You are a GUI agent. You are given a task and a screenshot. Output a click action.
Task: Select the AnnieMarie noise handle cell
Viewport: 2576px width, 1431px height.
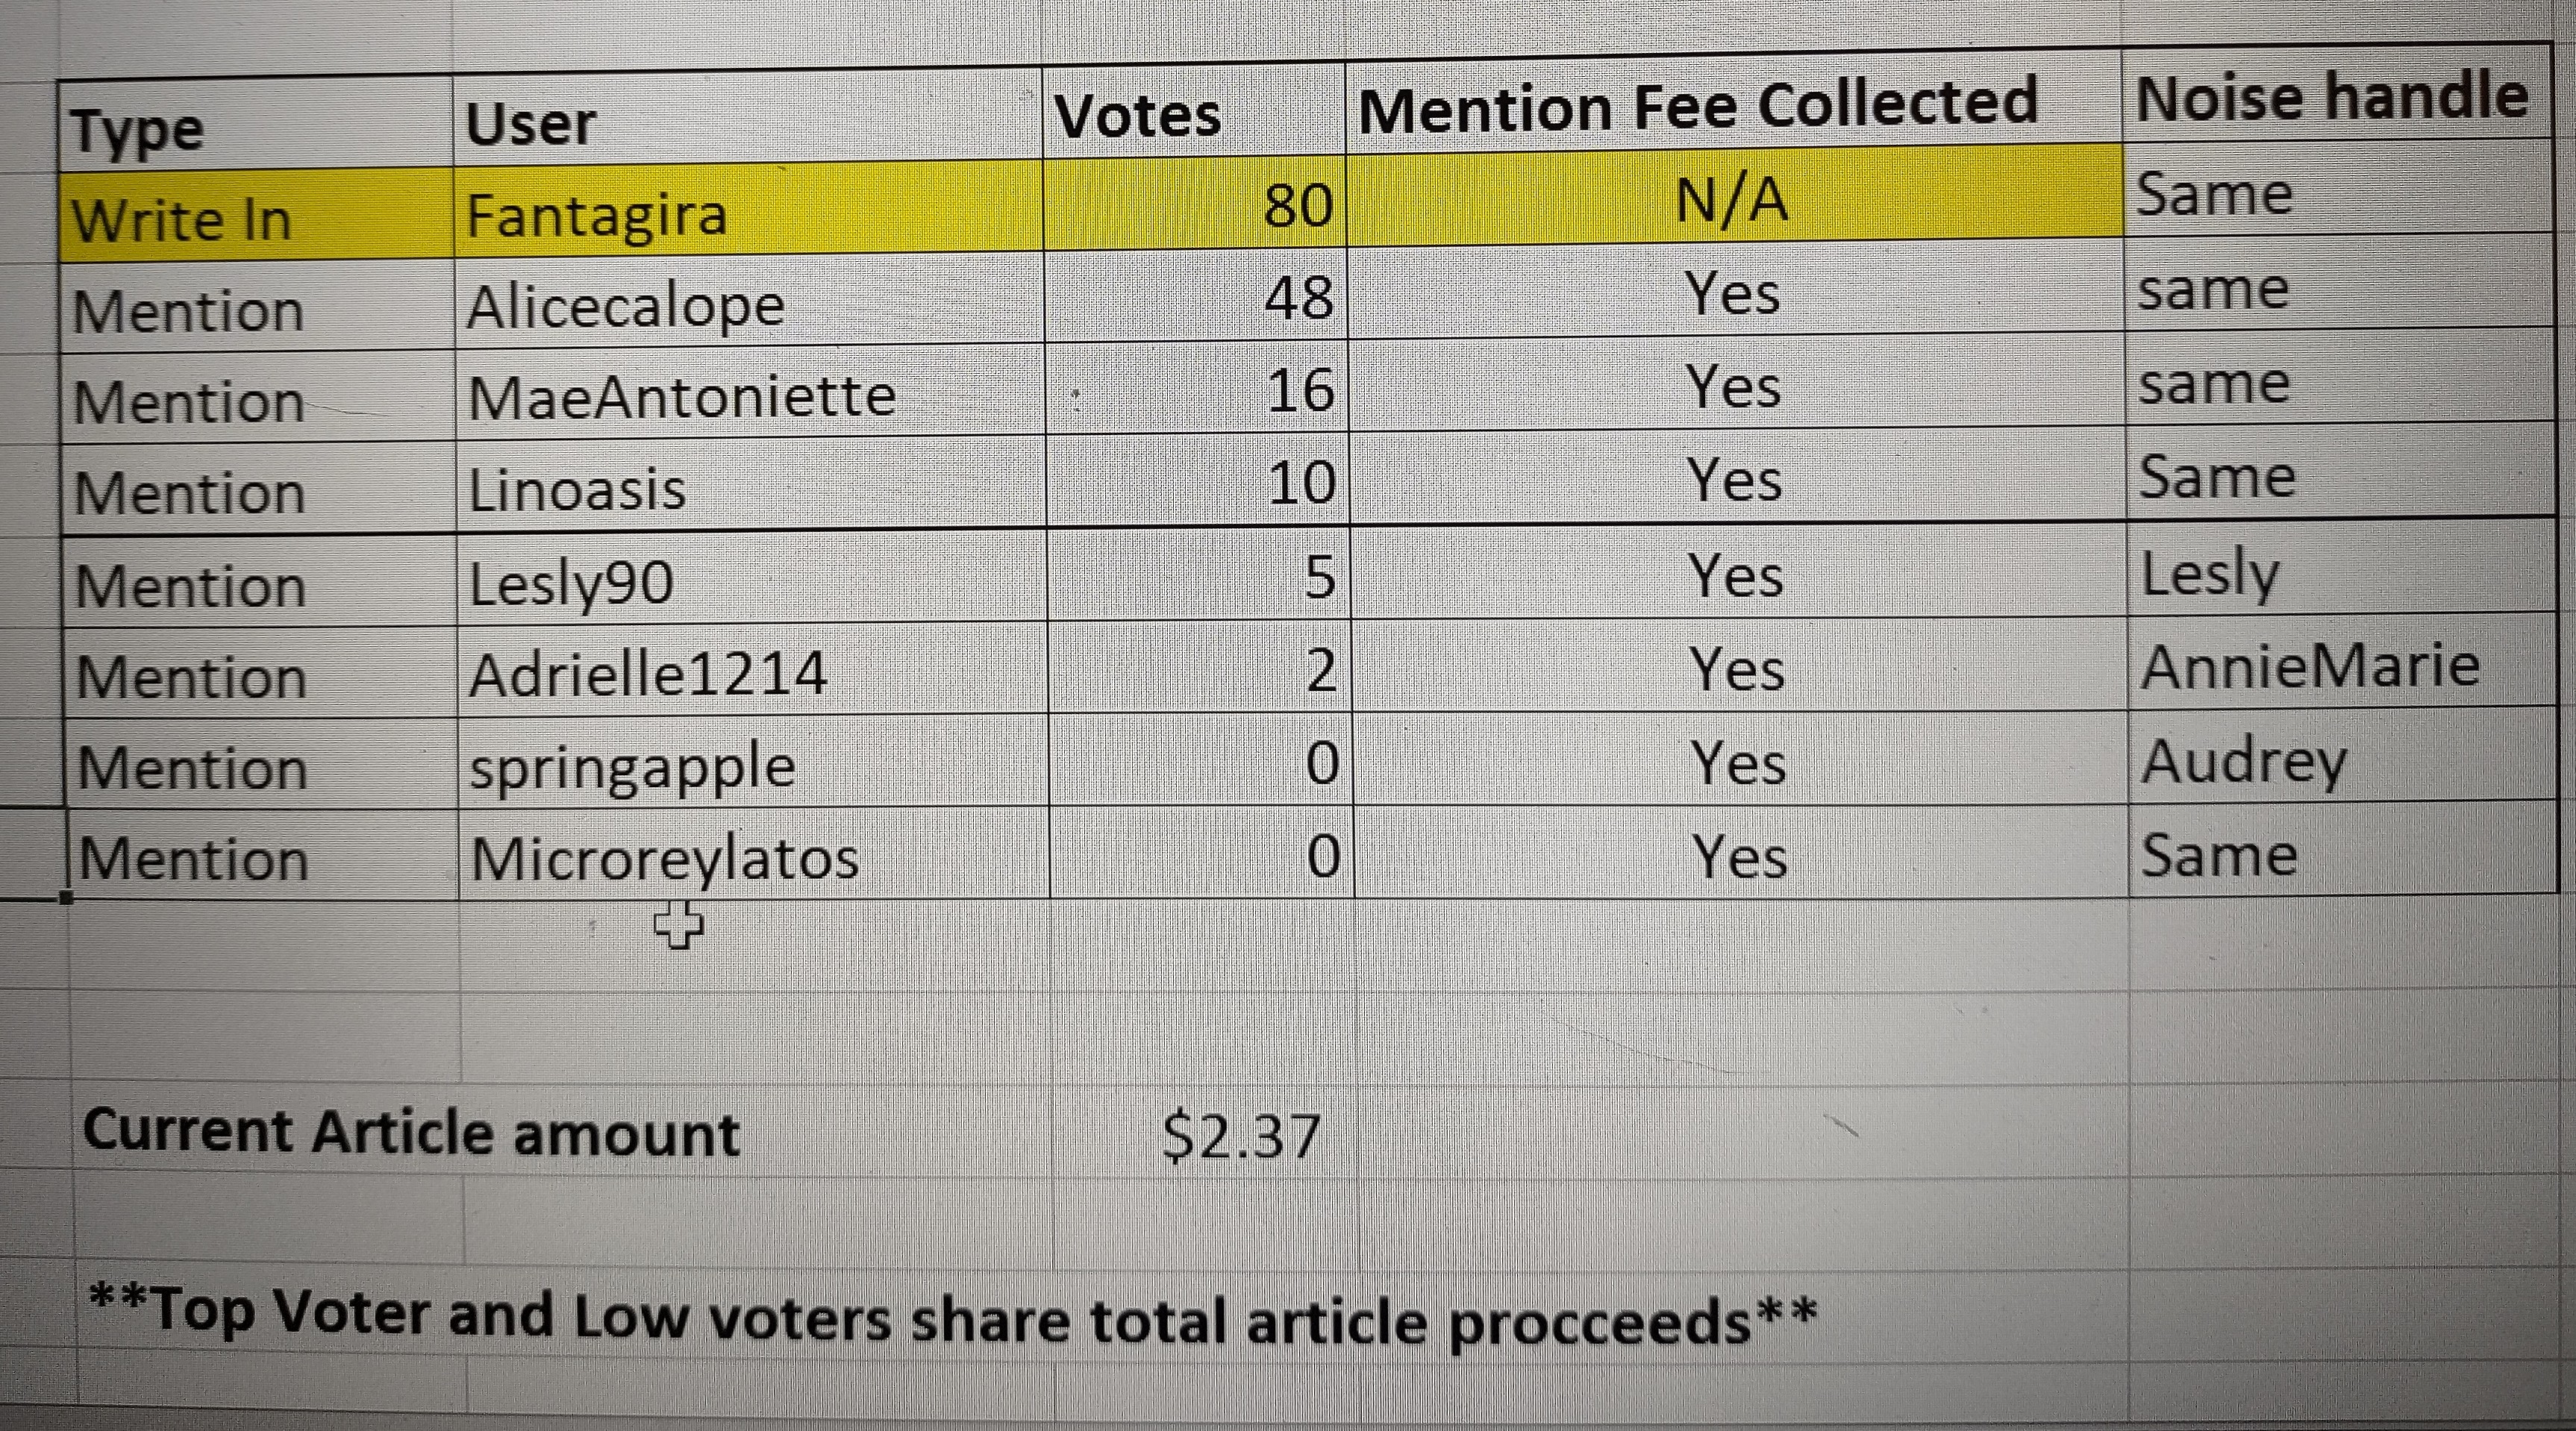point(2341,664)
